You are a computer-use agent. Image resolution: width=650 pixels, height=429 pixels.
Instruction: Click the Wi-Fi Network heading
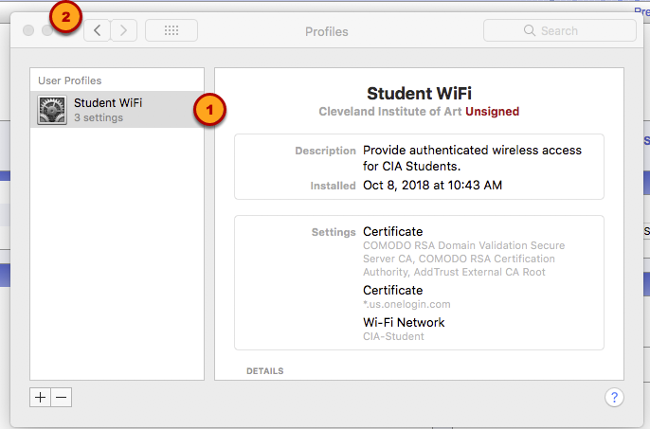tap(404, 323)
